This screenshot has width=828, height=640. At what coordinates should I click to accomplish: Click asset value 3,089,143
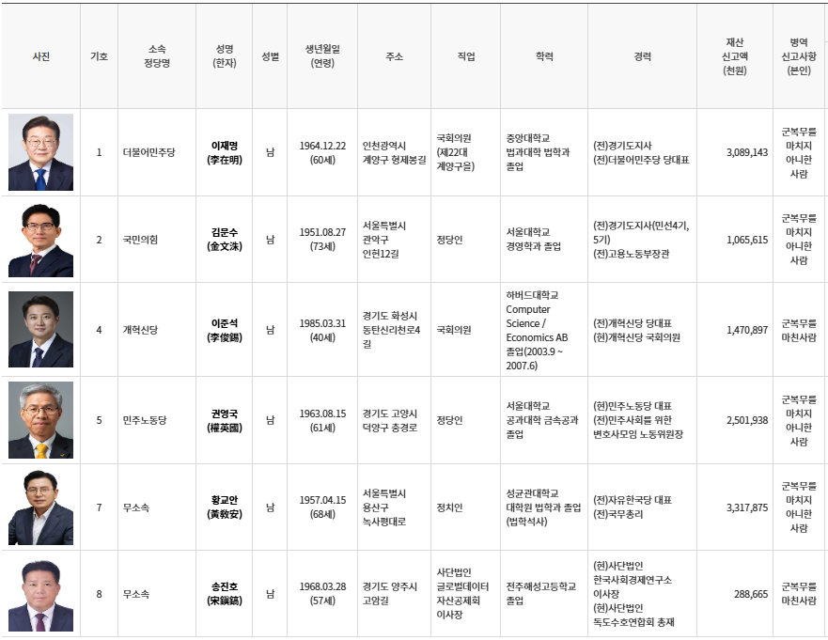(746, 152)
